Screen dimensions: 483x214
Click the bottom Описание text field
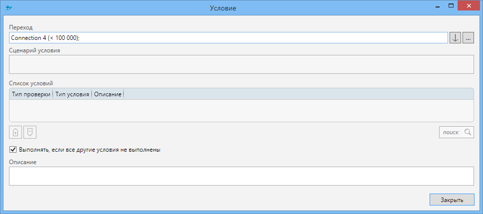(241, 176)
